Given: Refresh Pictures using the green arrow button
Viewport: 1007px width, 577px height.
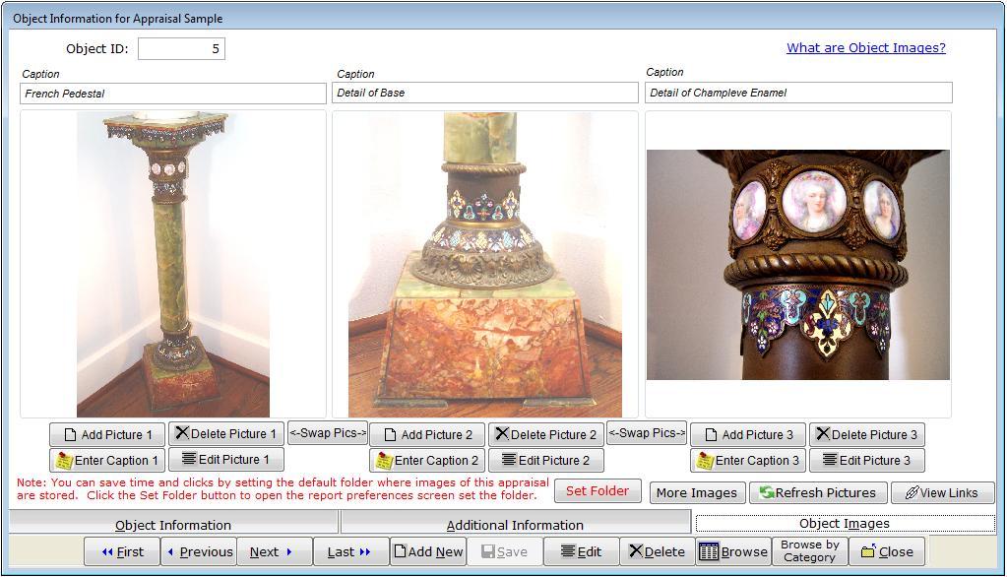Looking at the screenshot, I should coord(818,493).
